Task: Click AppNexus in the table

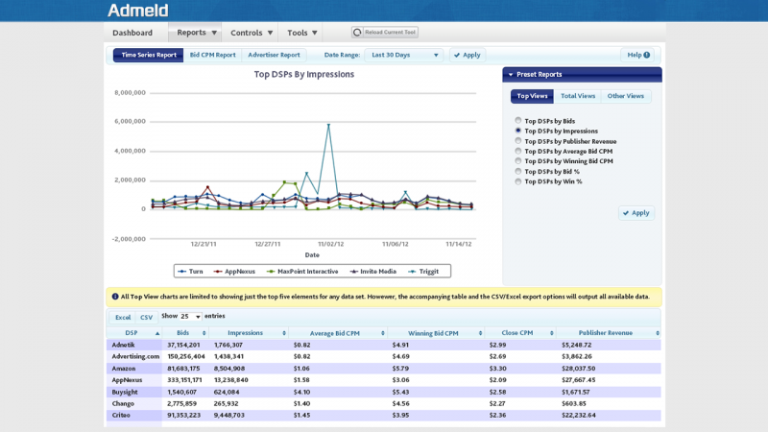Action: (127, 380)
